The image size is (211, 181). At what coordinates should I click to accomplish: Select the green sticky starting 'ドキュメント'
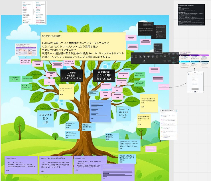pyautogui.click(x=139, y=83)
